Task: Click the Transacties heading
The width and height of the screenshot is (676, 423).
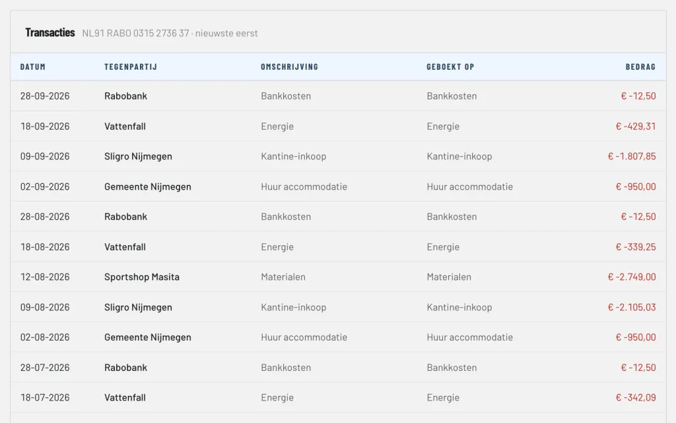Action: pos(50,33)
